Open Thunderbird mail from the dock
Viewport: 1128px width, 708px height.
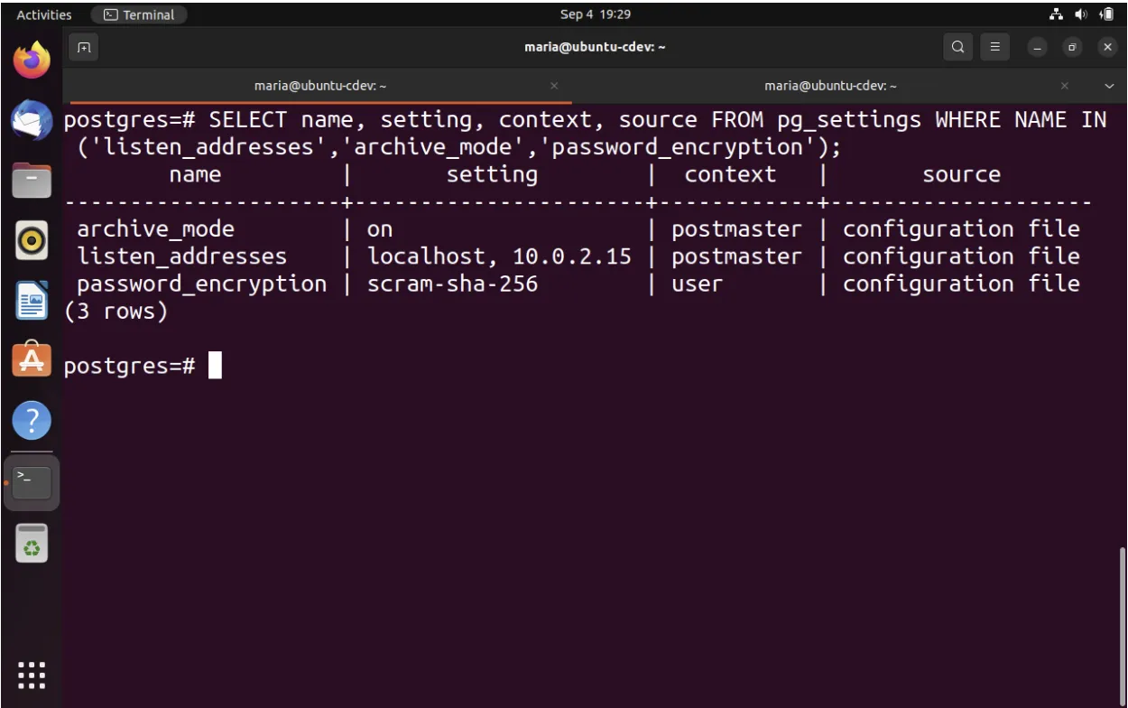click(x=32, y=120)
